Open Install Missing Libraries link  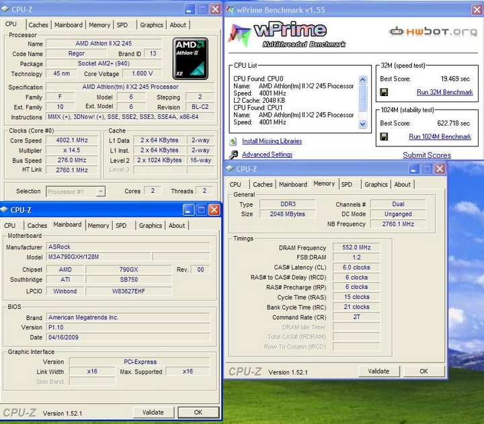pos(272,141)
